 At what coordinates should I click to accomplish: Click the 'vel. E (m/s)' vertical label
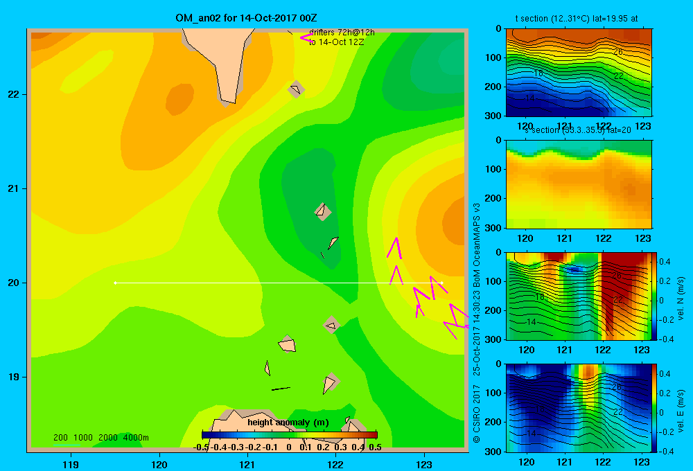(681, 409)
